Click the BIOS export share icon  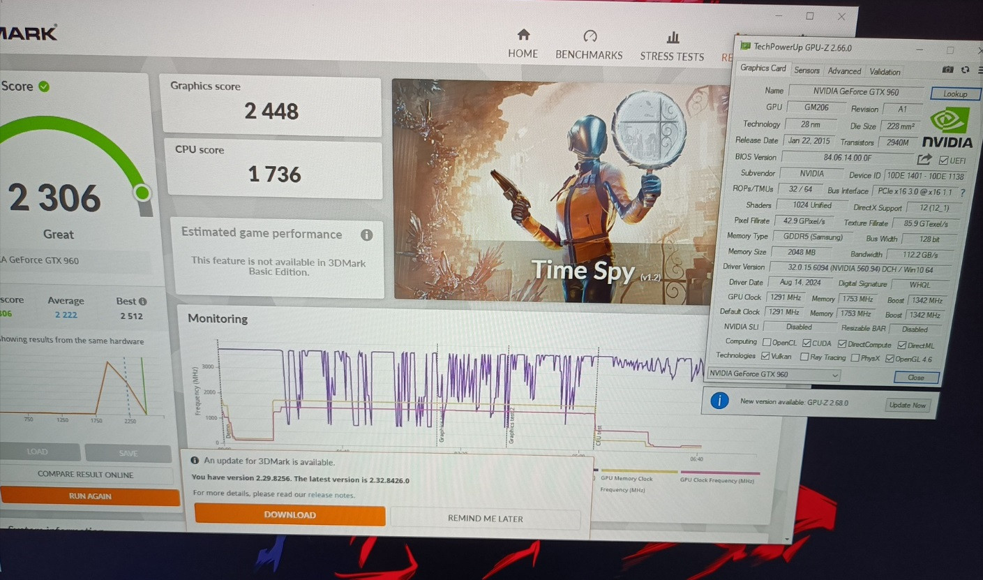(924, 159)
